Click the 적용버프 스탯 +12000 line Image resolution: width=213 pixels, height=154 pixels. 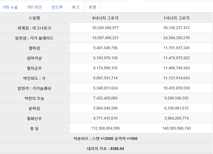[x=105, y=139]
